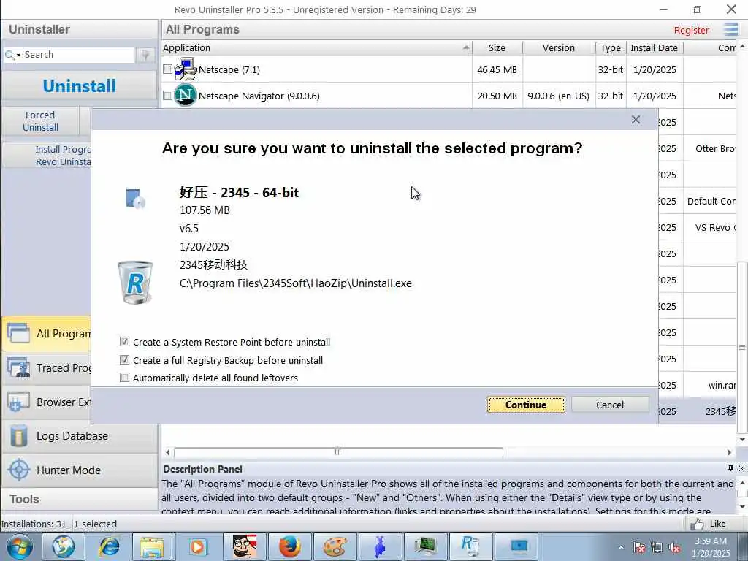Click the pin button beside the search box
The width and height of the screenshot is (748, 561).
[x=145, y=55]
